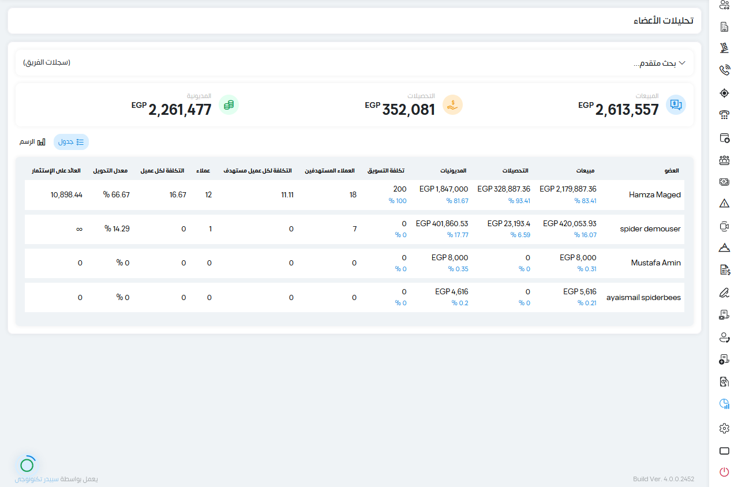Open the desk telephone icon in sidebar
This screenshot has height=487, width=738.
[725, 115]
